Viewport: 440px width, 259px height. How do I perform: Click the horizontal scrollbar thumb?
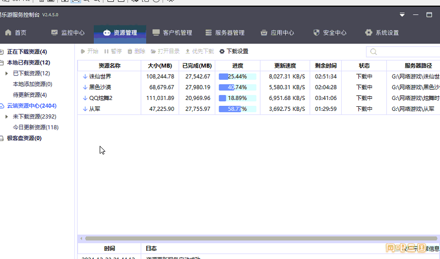(261, 239)
